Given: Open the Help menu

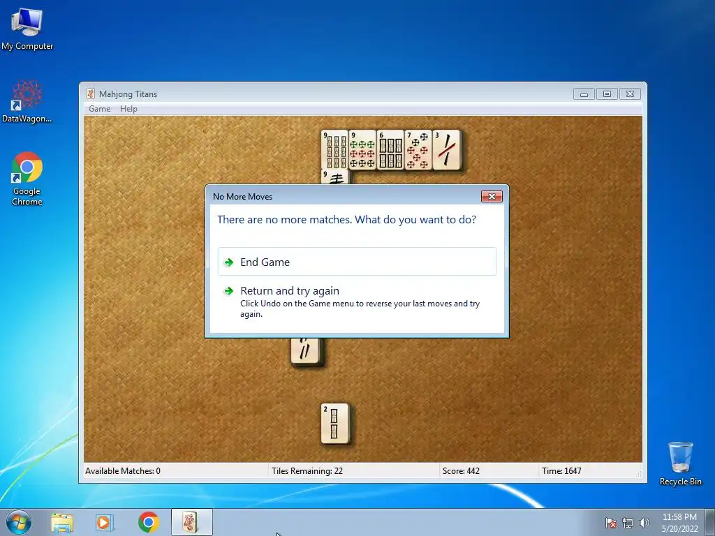Looking at the screenshot, I should pyautogui.click(x=128, y=109).
